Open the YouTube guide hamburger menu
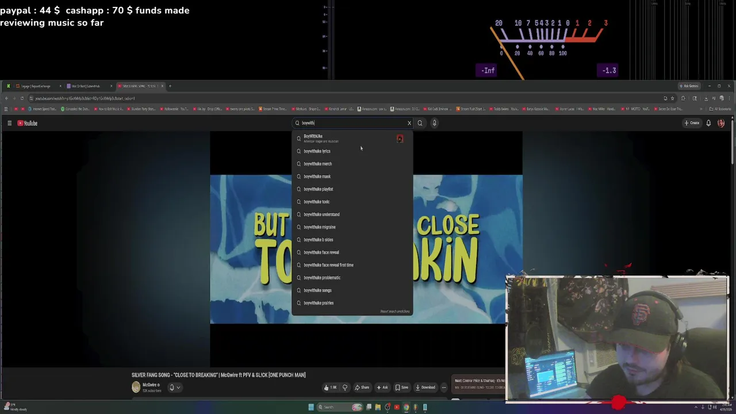The height and width of the screenshot is (414, 736). coord(9,123)
